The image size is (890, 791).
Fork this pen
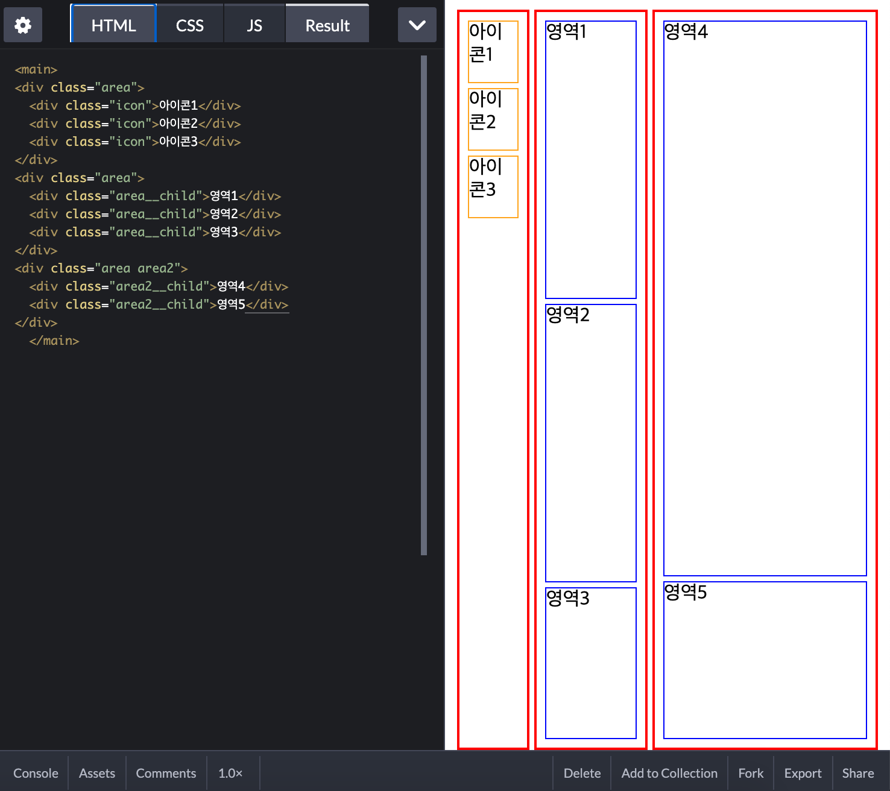751,773
